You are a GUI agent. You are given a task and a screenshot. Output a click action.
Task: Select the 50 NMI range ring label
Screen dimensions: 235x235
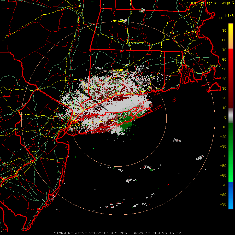tap(118, 70)
